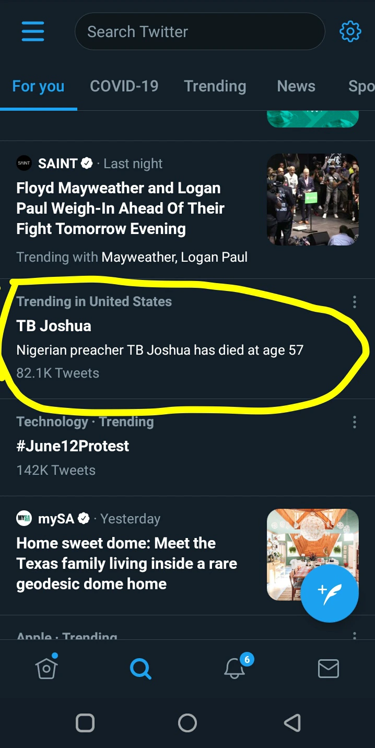Open the hamburger navigation menu
375x748 pixels.
(33, 31)
